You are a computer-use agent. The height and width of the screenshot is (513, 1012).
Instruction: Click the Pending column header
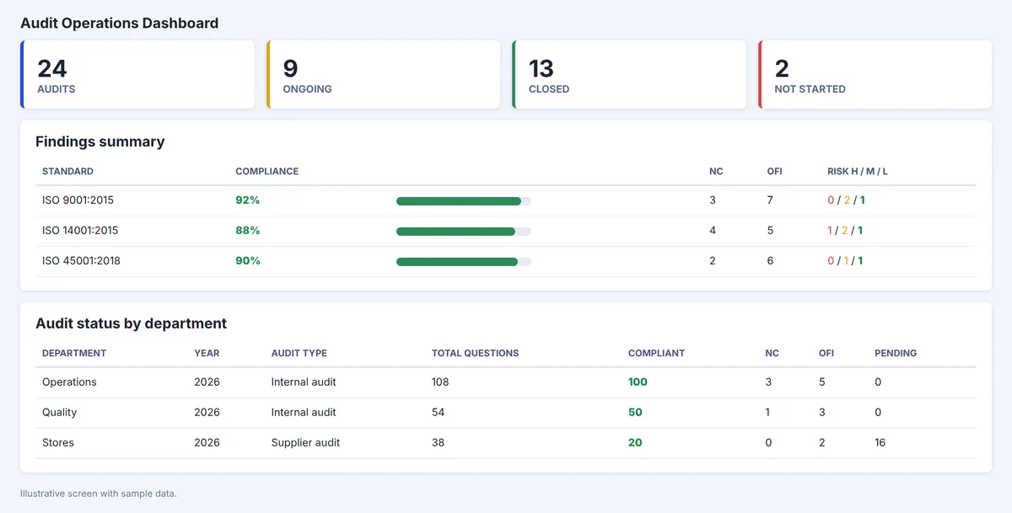[896, 353]
